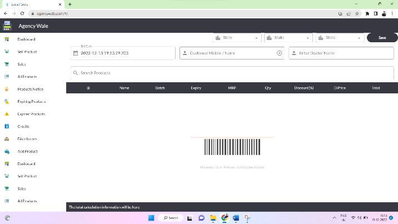Click the barcode image placeholder
398x224 pixels.
232,147
